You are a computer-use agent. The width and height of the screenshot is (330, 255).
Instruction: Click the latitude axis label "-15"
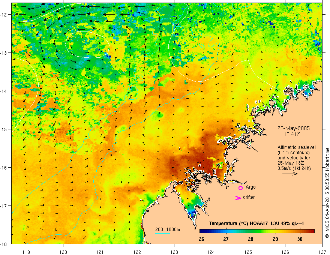point(4,129)
